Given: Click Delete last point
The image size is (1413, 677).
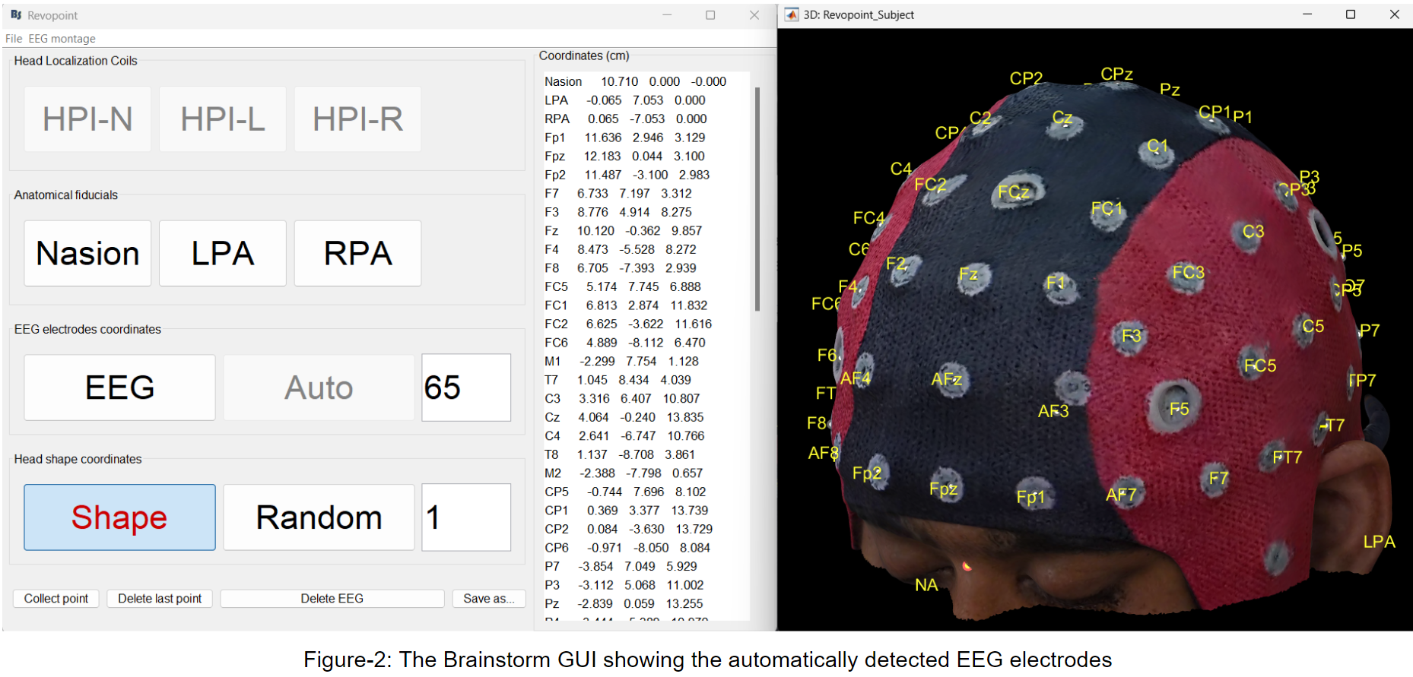Looking at the screenshot, I should point(160,599).
